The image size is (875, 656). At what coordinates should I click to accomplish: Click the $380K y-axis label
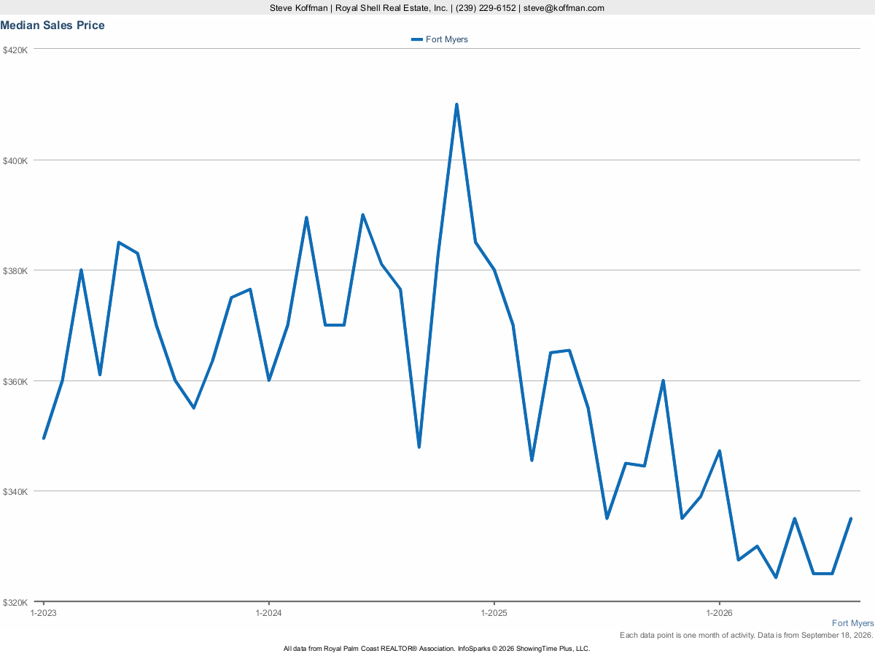click(15, 270)
